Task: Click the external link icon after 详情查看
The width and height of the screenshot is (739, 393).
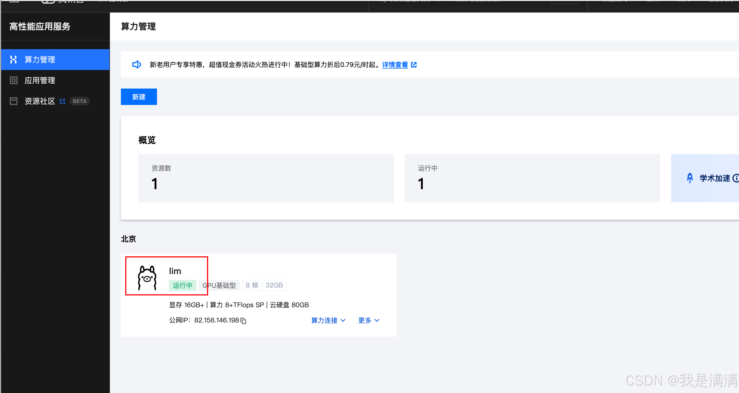Action: (x=414, y=65)
